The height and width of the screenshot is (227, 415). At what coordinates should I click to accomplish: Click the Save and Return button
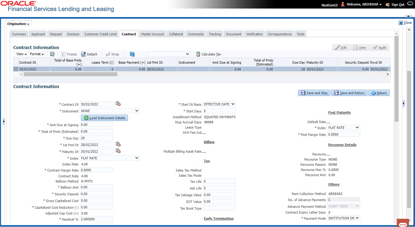[x=349, y=93]
